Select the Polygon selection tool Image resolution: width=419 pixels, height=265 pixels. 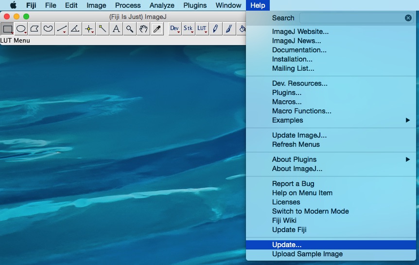(35, 29)
